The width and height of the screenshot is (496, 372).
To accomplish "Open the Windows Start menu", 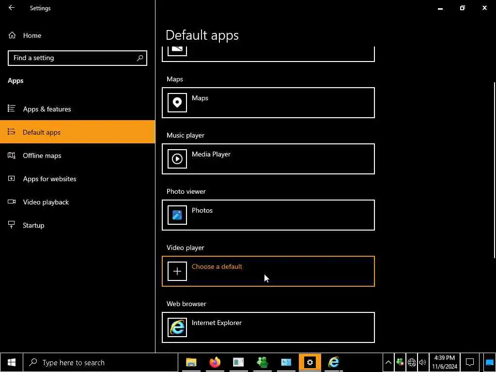I will tap(12, 362).
